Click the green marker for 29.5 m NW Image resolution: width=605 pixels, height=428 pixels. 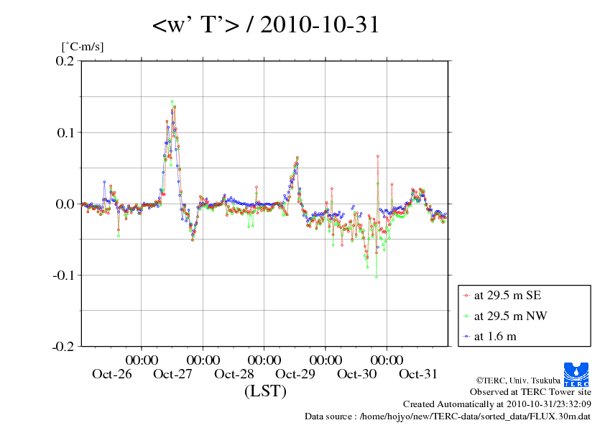[x=467, y=316]
